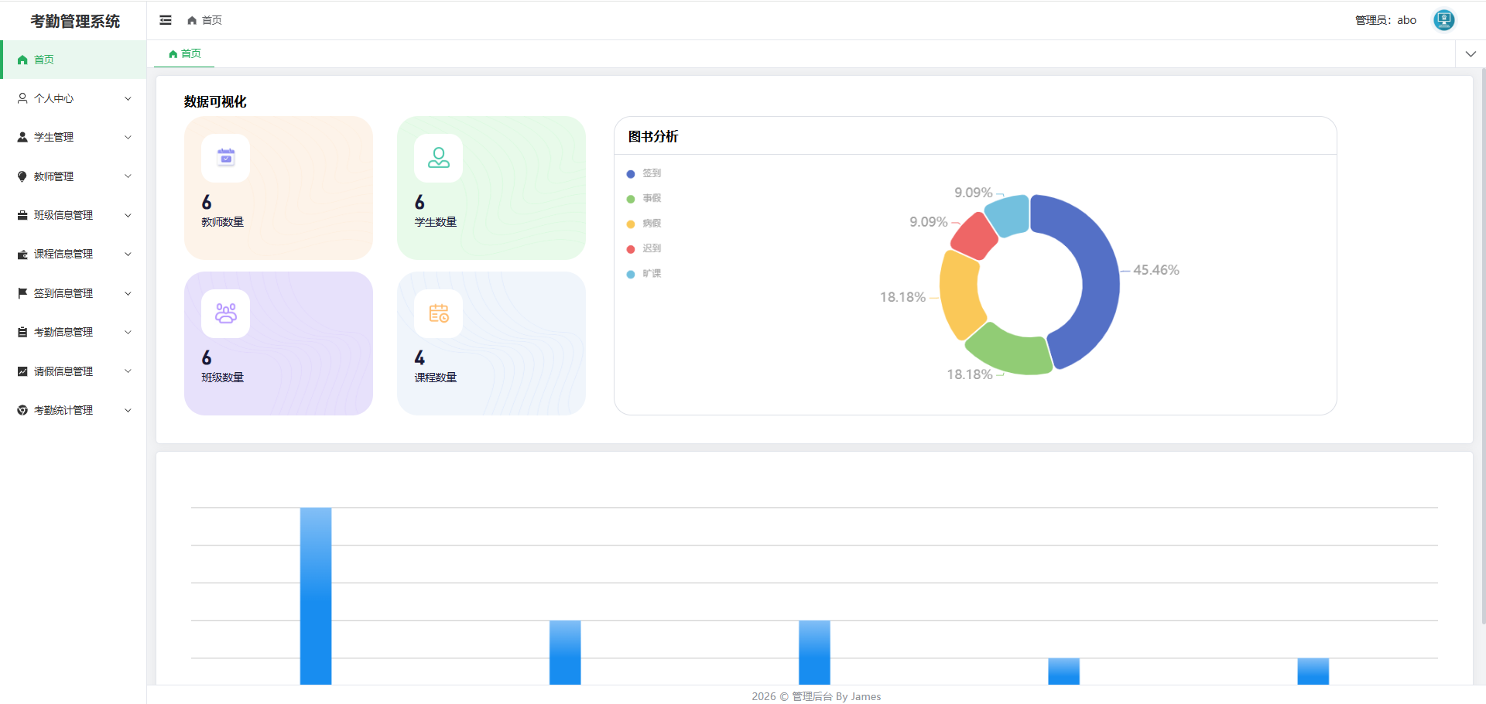Click the 首页 breadcrumb link

pos(211,20)
